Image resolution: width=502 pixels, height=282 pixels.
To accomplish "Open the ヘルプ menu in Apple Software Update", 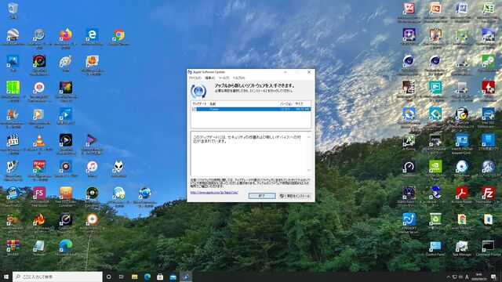I will 238,78.
